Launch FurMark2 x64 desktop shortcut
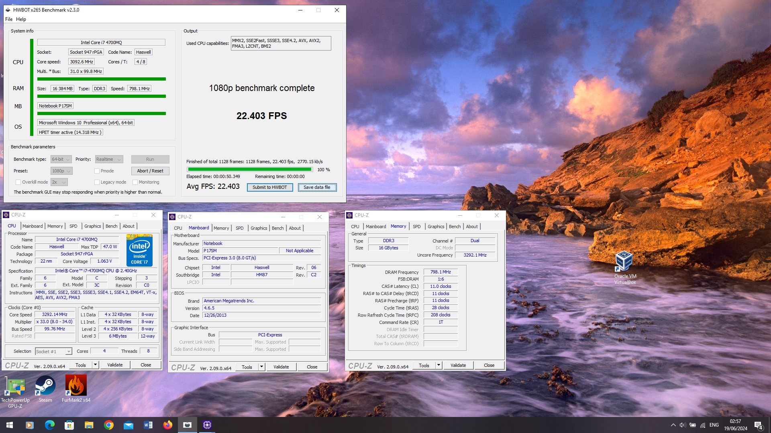This screenshot has height=433, width=771. (76, 389)
